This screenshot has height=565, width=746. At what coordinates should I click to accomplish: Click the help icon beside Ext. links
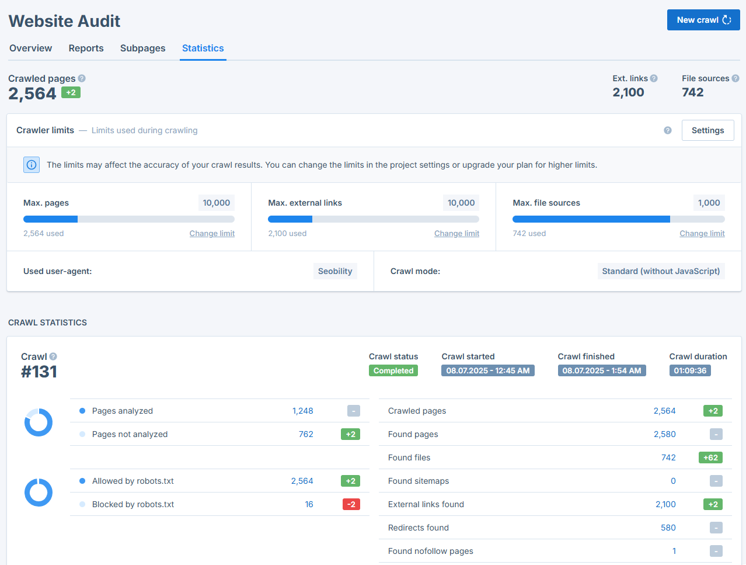click(654, 78)
